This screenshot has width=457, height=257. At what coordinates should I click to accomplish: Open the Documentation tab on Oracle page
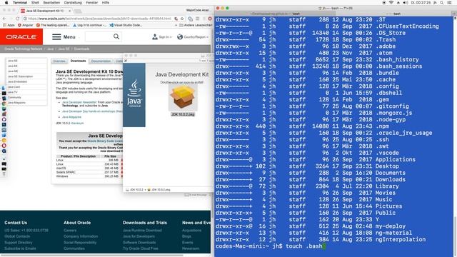(101, 61)
